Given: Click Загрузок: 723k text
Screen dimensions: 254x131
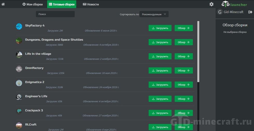Looking at the screenshot, I should 55,59.
